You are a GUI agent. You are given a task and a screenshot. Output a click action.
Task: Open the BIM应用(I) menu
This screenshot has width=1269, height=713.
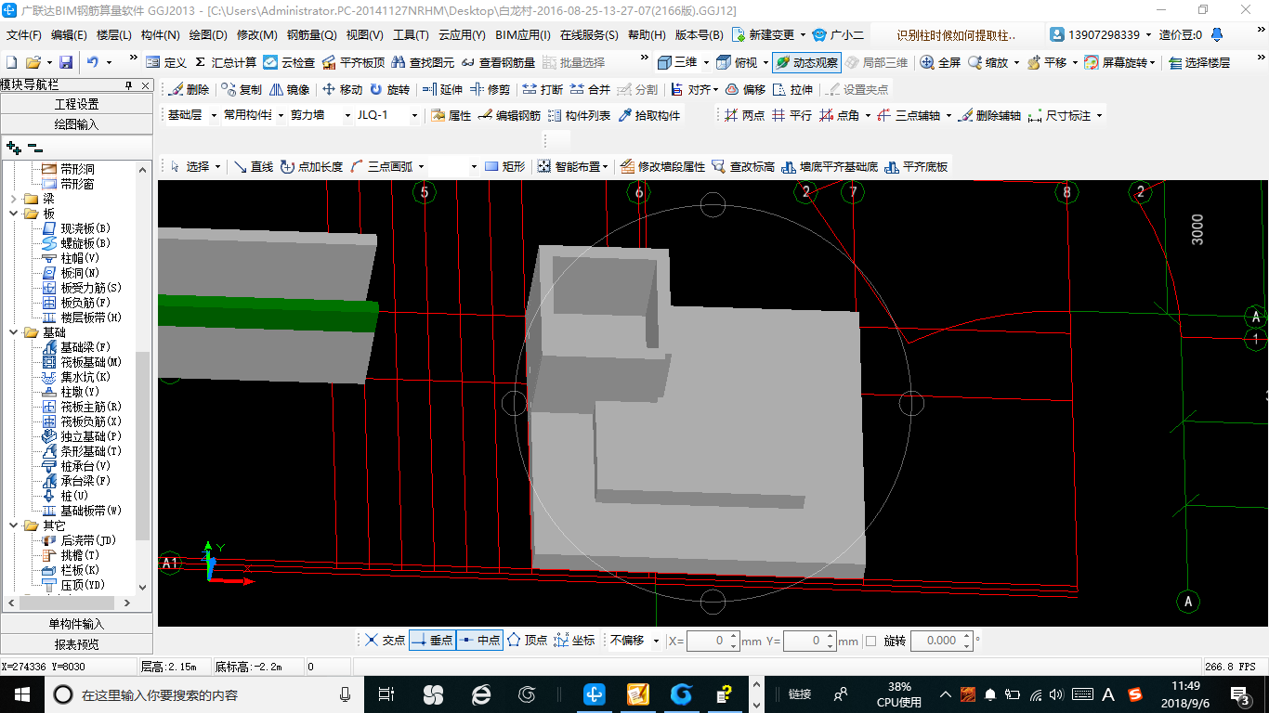click(x=522, y=35)
